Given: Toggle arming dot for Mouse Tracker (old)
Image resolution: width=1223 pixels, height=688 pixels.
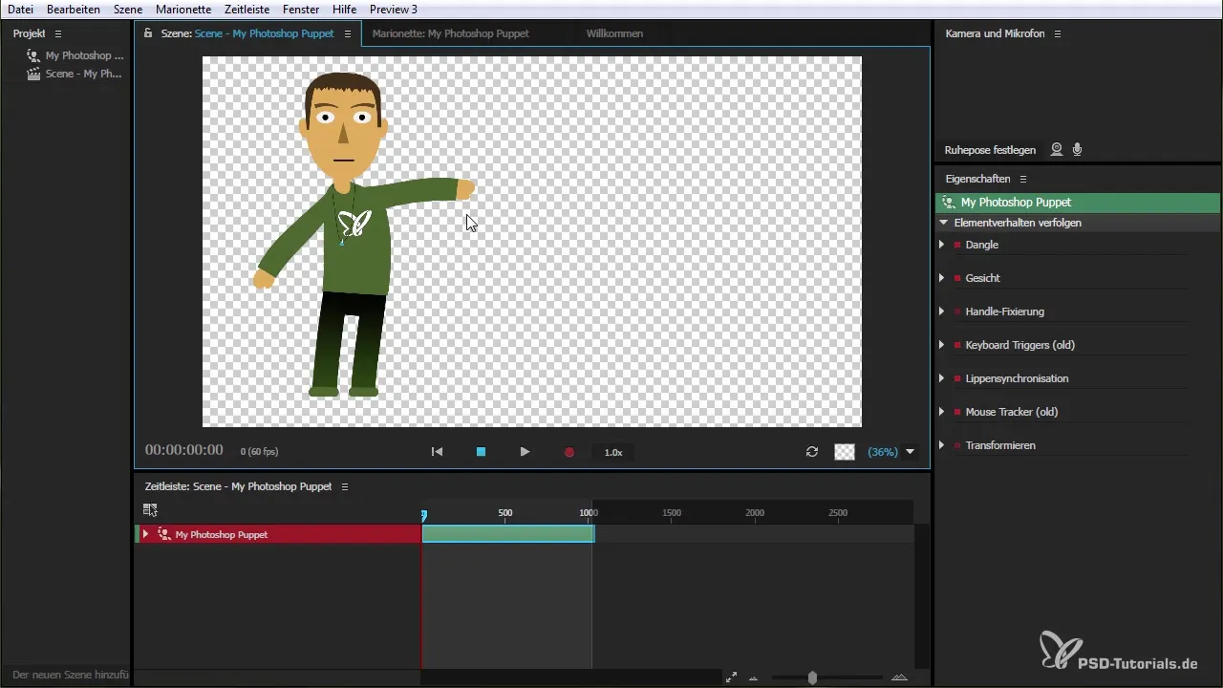Looking at the screenshot, I should 957,412.
